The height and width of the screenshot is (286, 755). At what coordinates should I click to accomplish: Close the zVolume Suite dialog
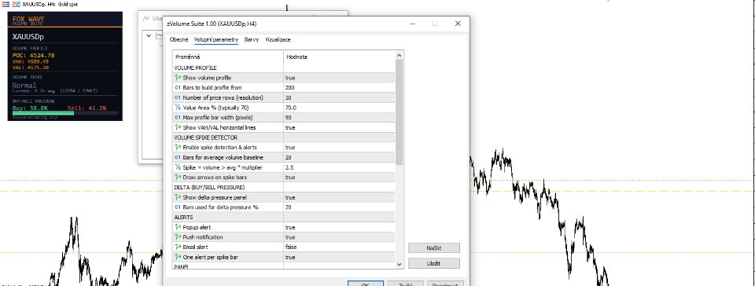click(458, 23)
